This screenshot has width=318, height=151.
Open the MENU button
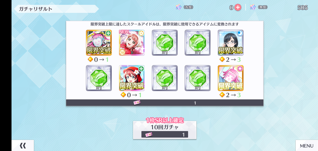click(x=307, y=145)
